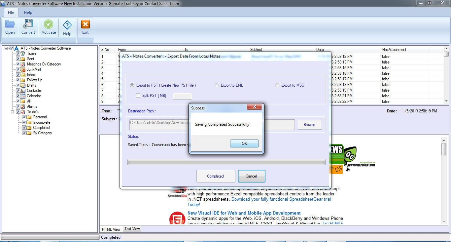Click the Exit toolbar icon
The width and height of the screenshot is (451, 242).
tap(86, 24)
